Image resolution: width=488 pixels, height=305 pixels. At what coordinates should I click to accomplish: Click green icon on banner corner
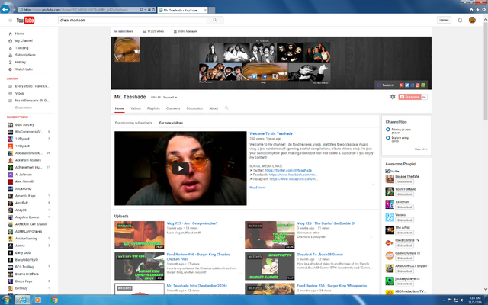coord(423,85)
